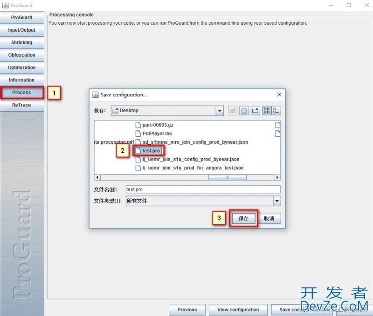Select sd_s1mme_mro_join_config_prod_bynear.json file
Screen dimensions: 373x316
point(192,142)
